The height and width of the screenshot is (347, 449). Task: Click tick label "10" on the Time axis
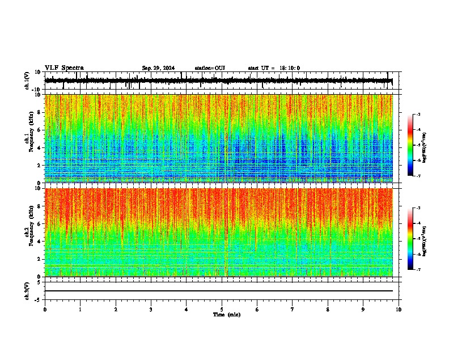click(399, 310)
